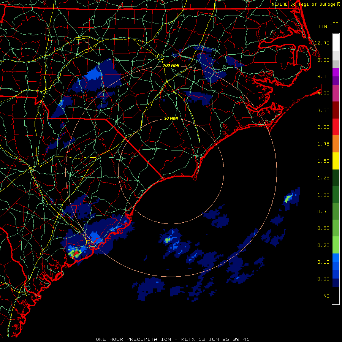Click the 4.00 legend value
The width and height of the screenshot is (342, 342).
(323, 93)
